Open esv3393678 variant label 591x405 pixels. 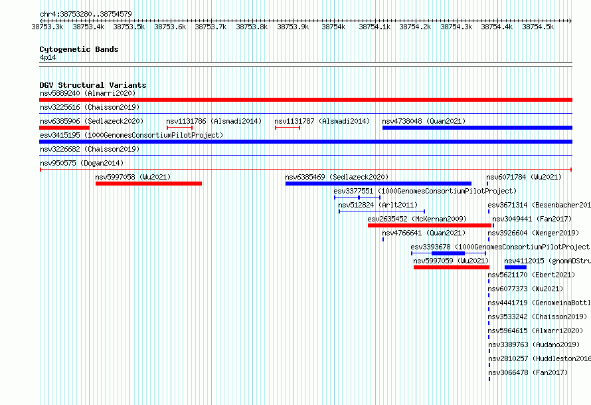click(501, 247)
